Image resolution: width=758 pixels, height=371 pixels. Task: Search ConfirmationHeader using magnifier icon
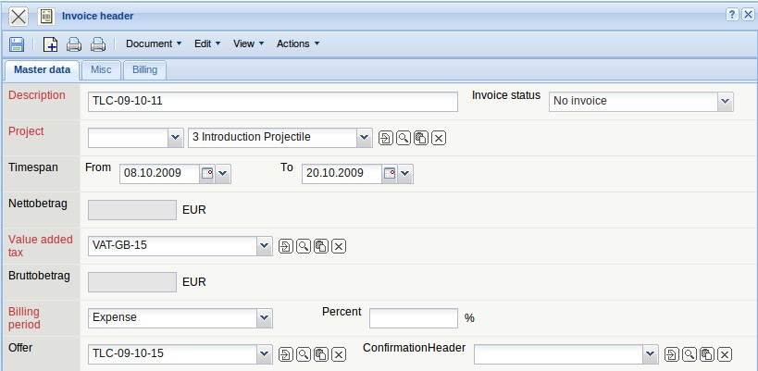tap(690, 354)
